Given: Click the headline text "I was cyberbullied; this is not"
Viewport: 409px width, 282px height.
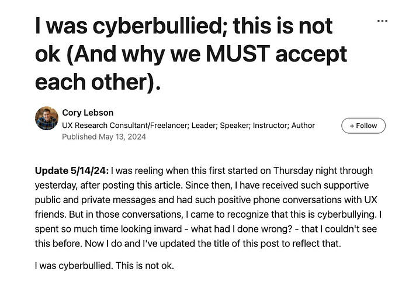Looking at the screenshot, I should pyautogui.click(x=184, y=26).
